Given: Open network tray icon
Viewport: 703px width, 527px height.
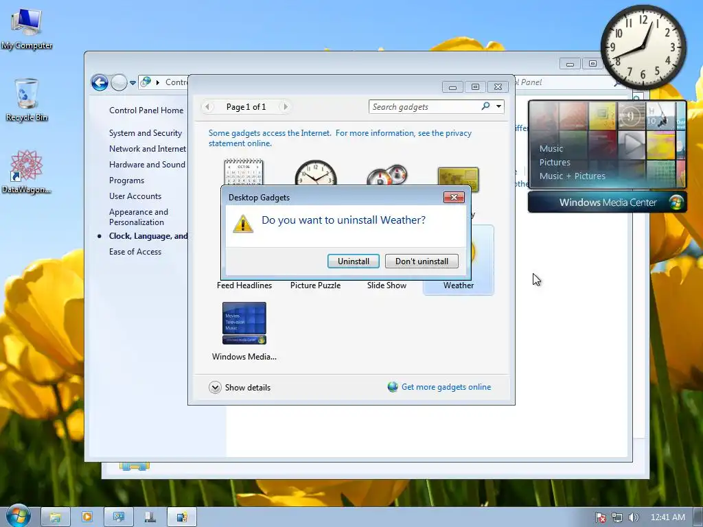Looking at the screenshot, I should click(x=617, y=517).
